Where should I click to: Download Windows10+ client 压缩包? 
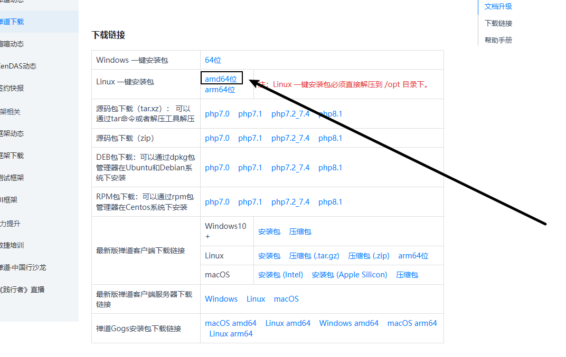click(x=300, y=231)
